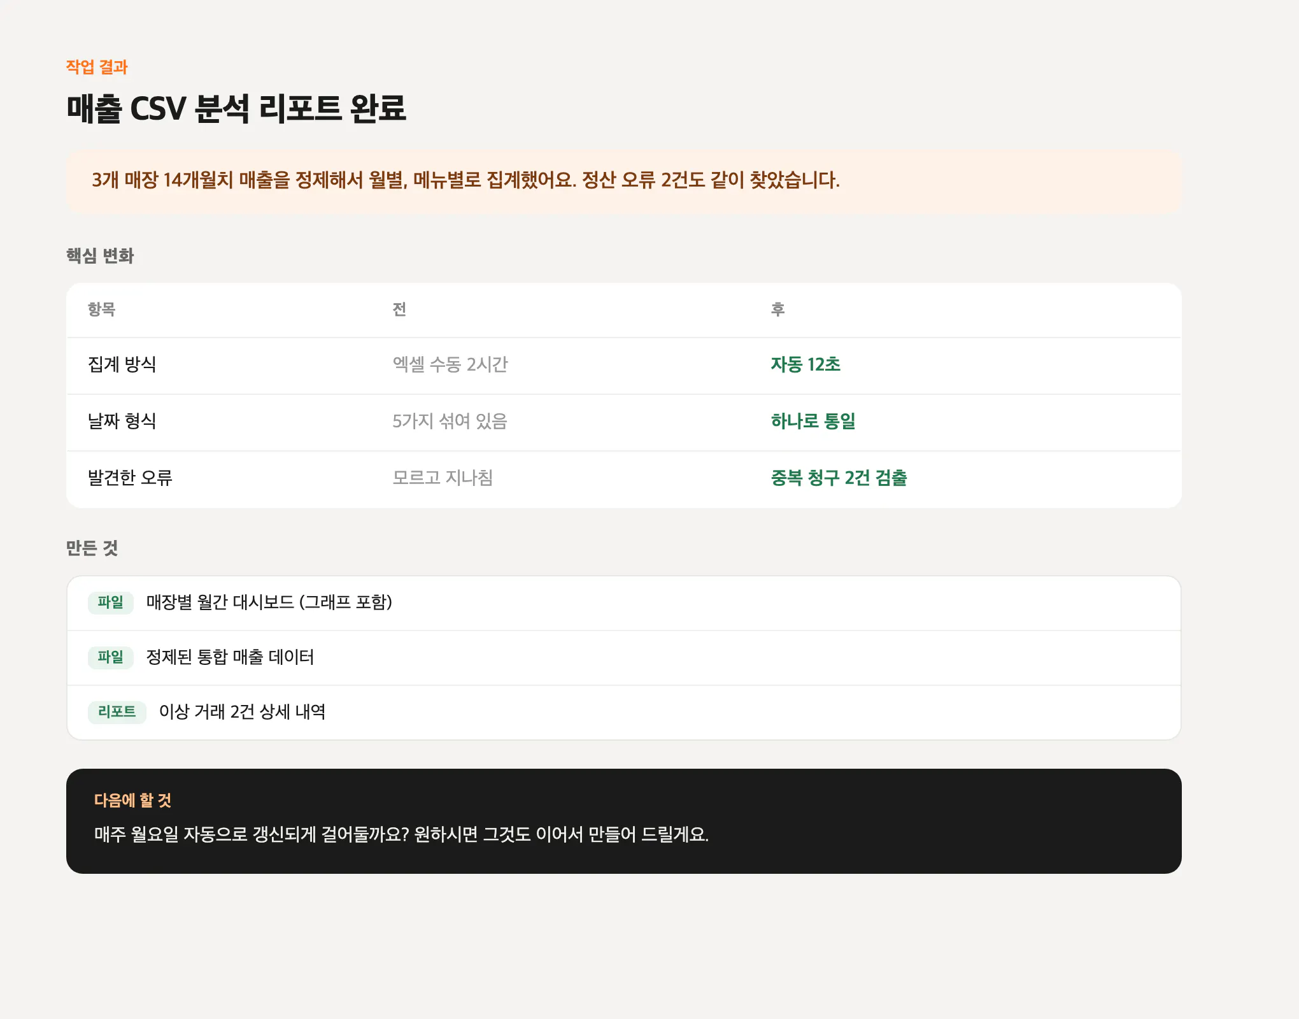Click the '모르고 지나침' cell
This screenshot has height=1019, width=1299.
[443, 478]
